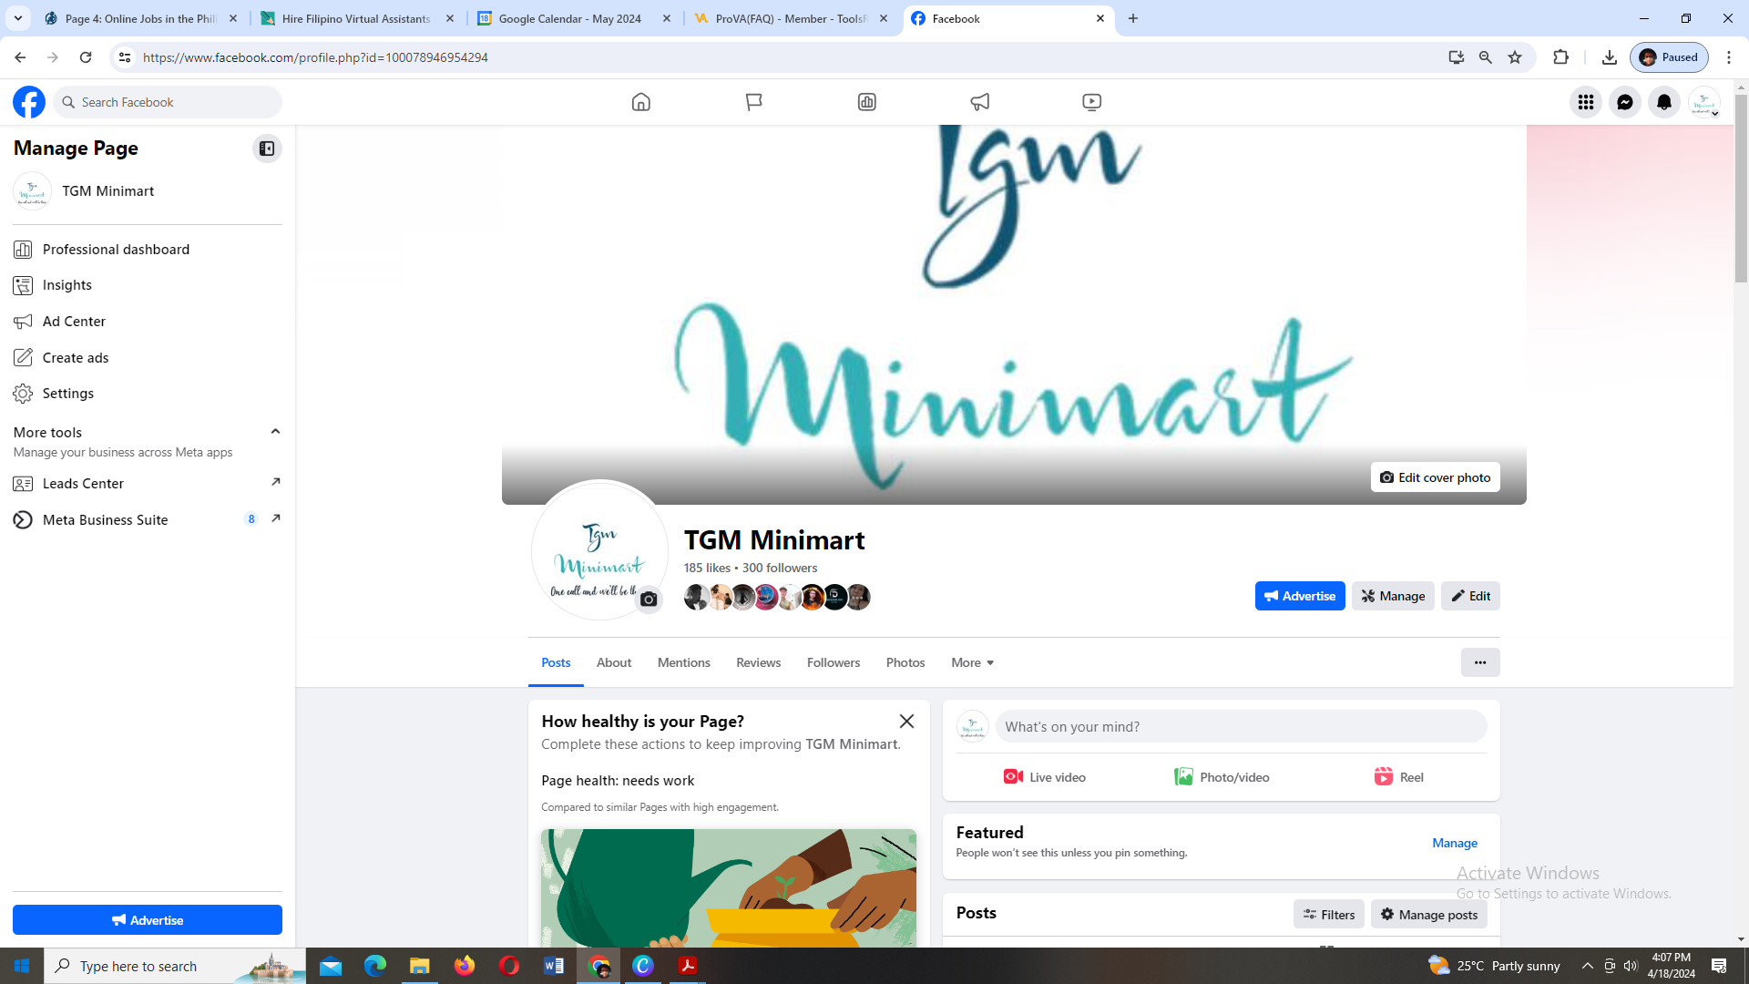The image size is (1749, 984).
Task: Dismiss the How healthy is your Page card
Action: pos(905,721)
